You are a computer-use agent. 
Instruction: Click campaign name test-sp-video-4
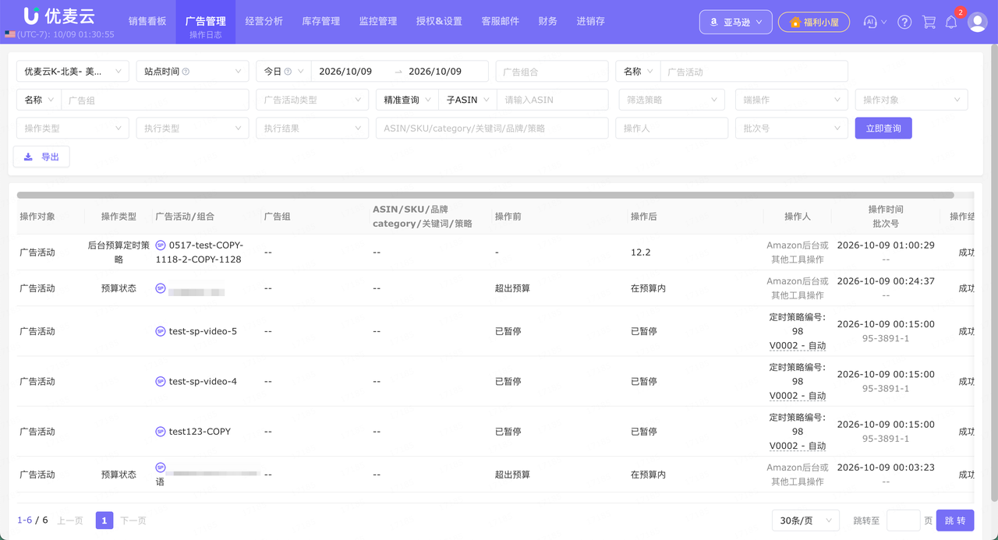point(203,381)
